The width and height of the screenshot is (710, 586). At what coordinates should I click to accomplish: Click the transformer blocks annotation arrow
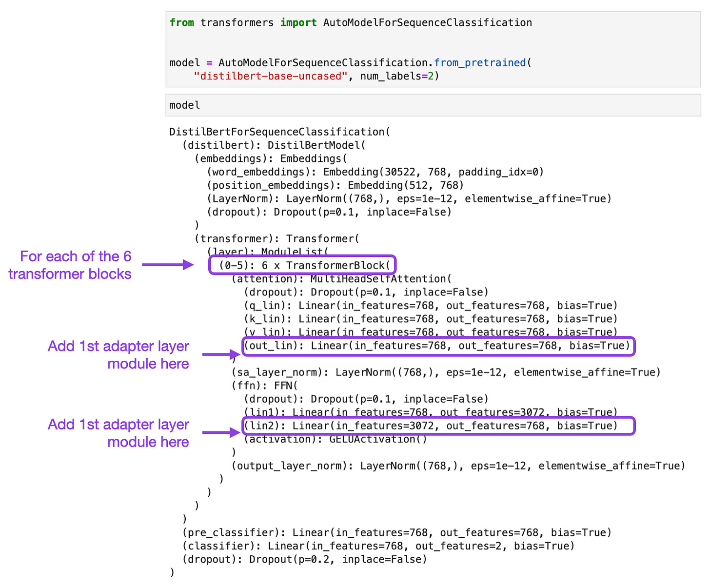click(167, 265)
